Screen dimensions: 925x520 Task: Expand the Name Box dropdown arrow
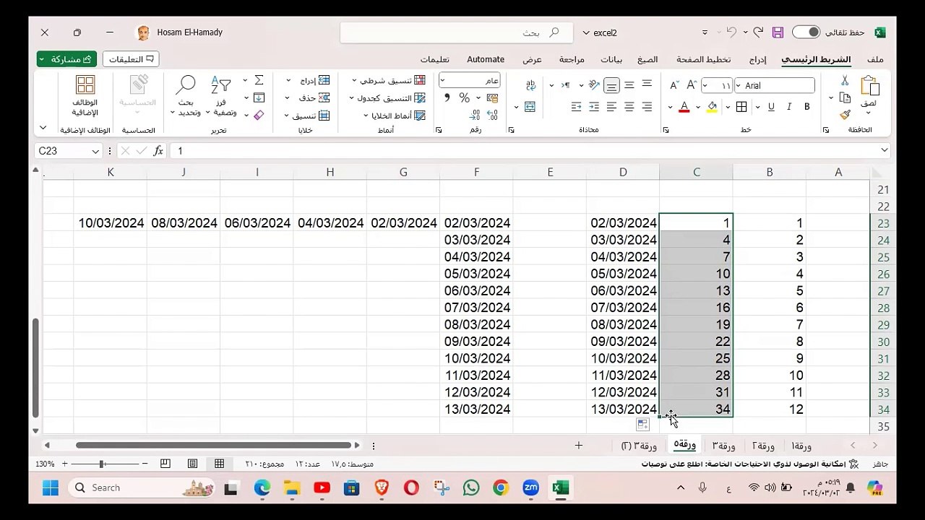(x=95, y=151)
